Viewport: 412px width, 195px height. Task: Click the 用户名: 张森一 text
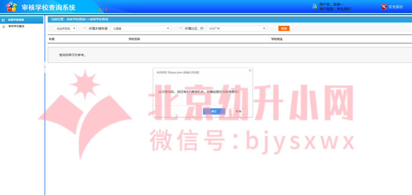click(332, 4)
